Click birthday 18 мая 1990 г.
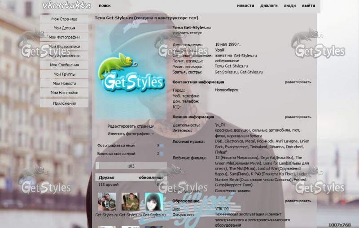This screenshot has width=359, height=228. tap(228, 44)
